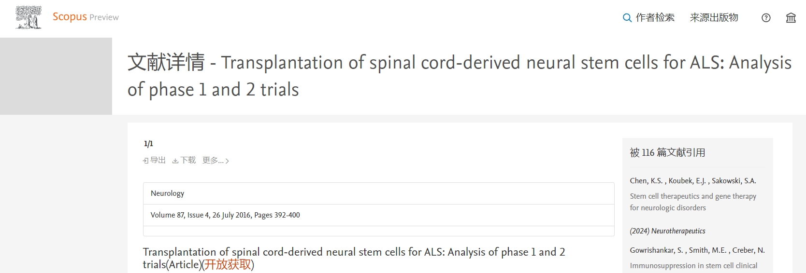The image size is (806, 273).
Task: Click author Chen, K.S.
Action: click(x=646, y=181)
